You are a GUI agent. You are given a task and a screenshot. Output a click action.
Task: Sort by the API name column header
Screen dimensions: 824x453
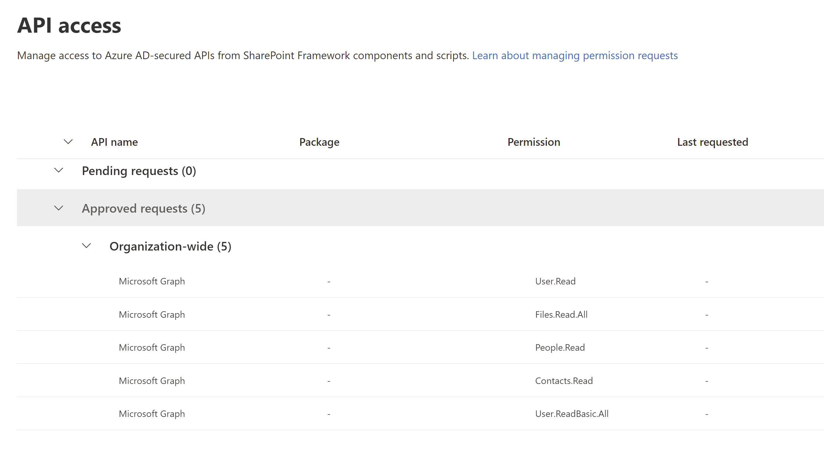114,142
